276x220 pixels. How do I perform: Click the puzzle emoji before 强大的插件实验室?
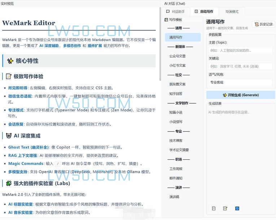pos(9,184)
